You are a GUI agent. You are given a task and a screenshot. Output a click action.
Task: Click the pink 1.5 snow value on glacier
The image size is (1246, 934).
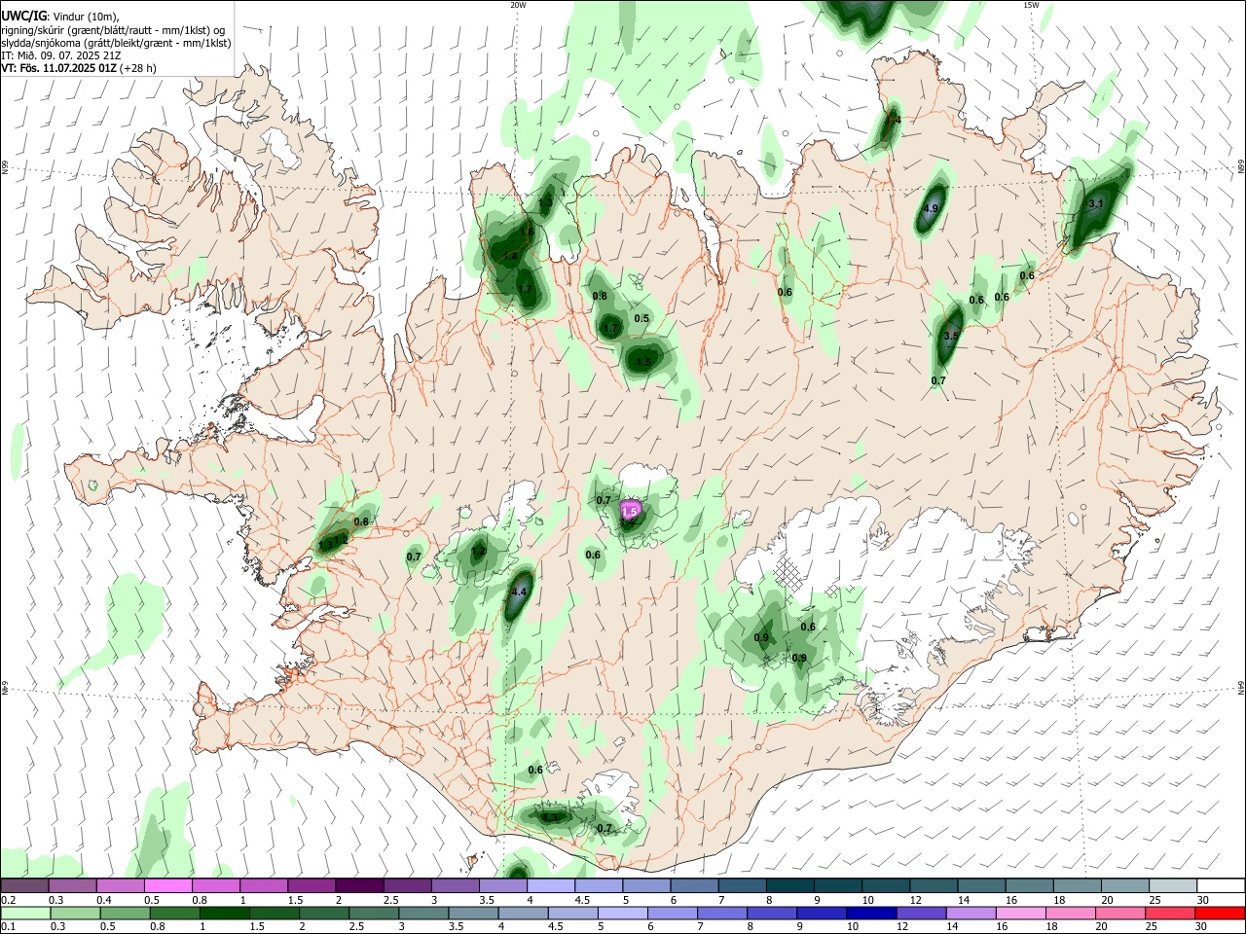(630, 511)
